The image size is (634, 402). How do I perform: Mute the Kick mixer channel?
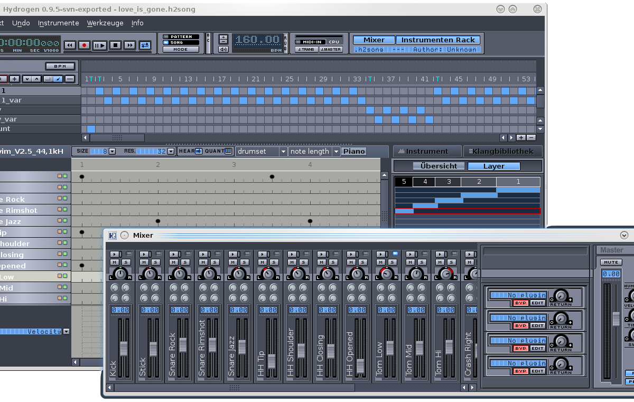114,262
